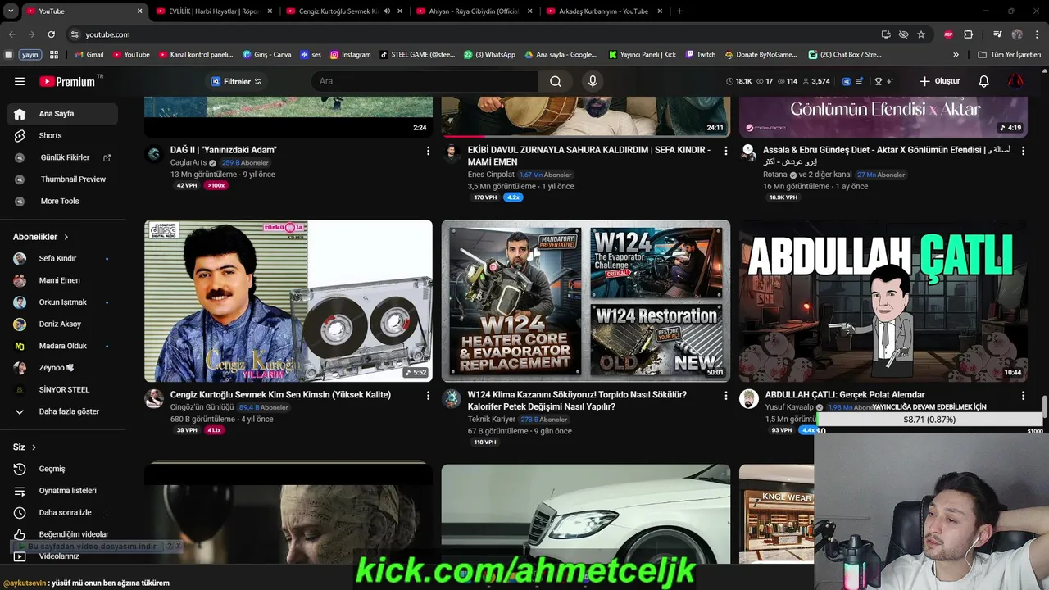Open the Instagram bookmark

coord(350,54)
